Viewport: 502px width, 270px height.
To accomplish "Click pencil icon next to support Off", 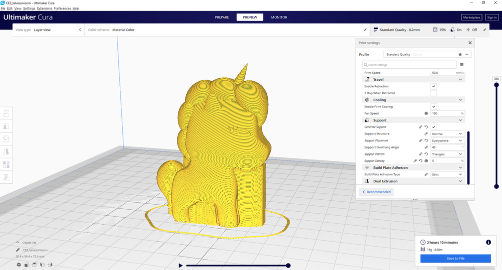I will 485,30.
